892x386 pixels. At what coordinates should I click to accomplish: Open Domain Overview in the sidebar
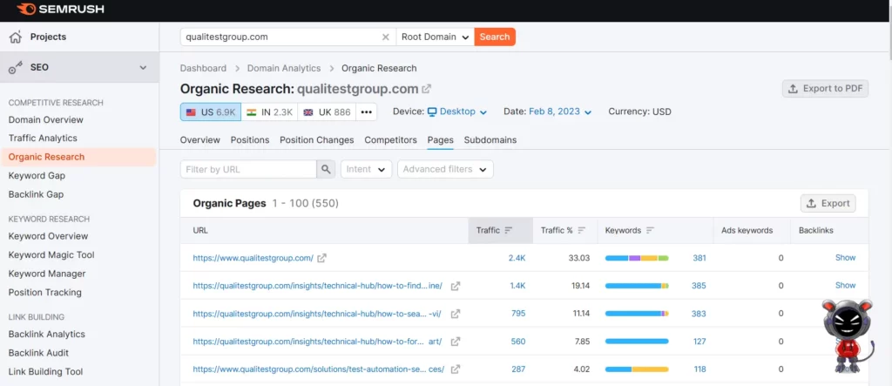46,119
